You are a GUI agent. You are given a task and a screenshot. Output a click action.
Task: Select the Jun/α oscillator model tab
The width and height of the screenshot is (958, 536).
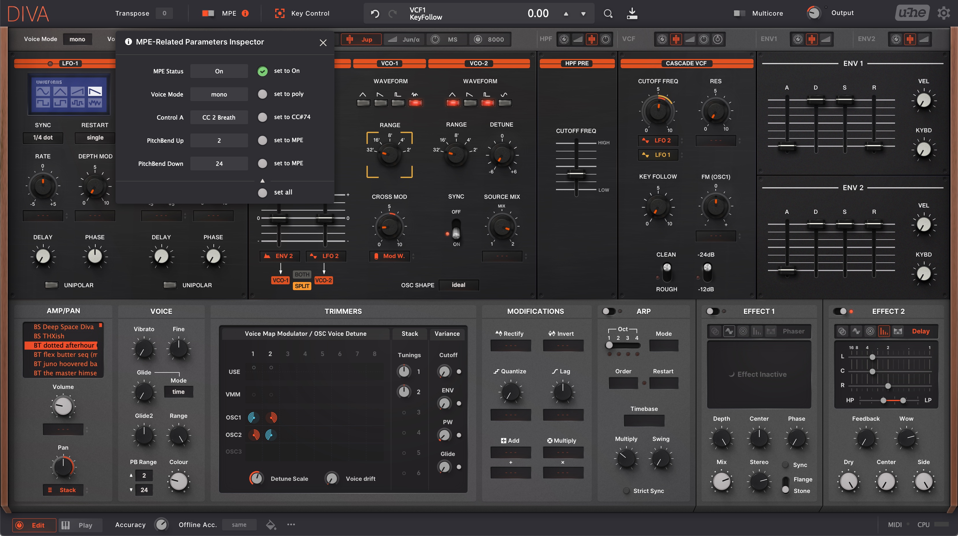404,39
